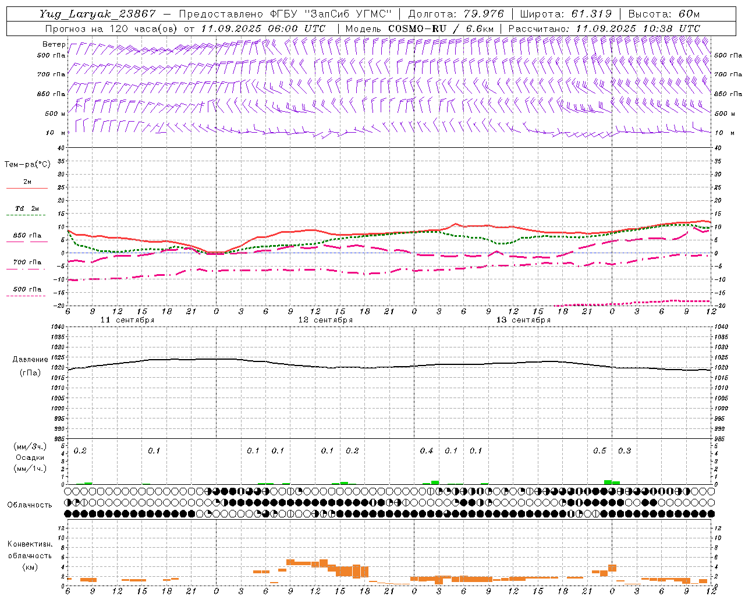Click the left 10 м wind level label
This screenshot has width=745, height=596.
pos(56,133)
